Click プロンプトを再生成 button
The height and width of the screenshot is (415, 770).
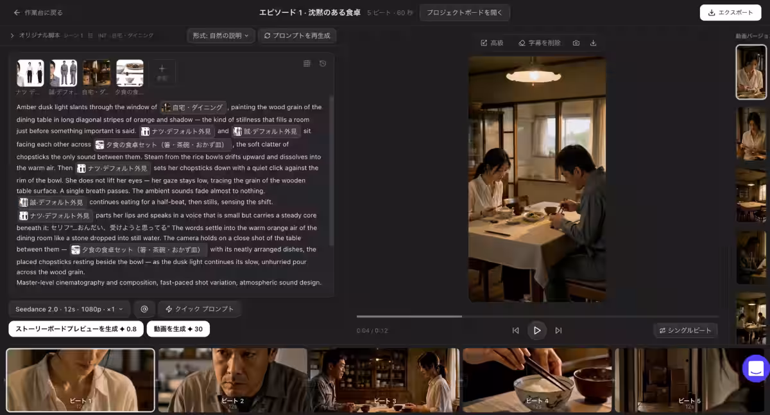pyautogui.click(x=297, y=35)
